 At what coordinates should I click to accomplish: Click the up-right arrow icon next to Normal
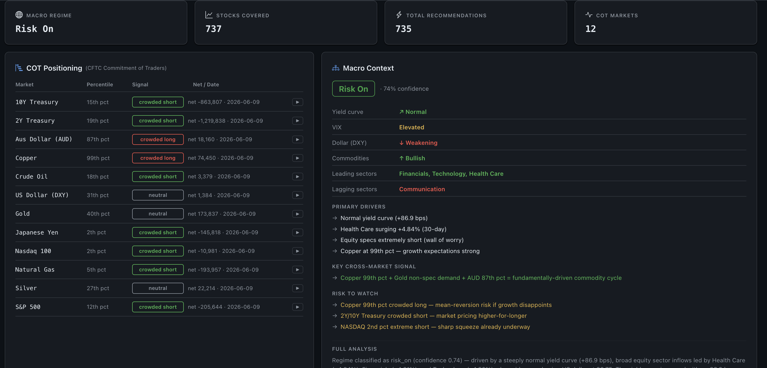click(401, 112)
